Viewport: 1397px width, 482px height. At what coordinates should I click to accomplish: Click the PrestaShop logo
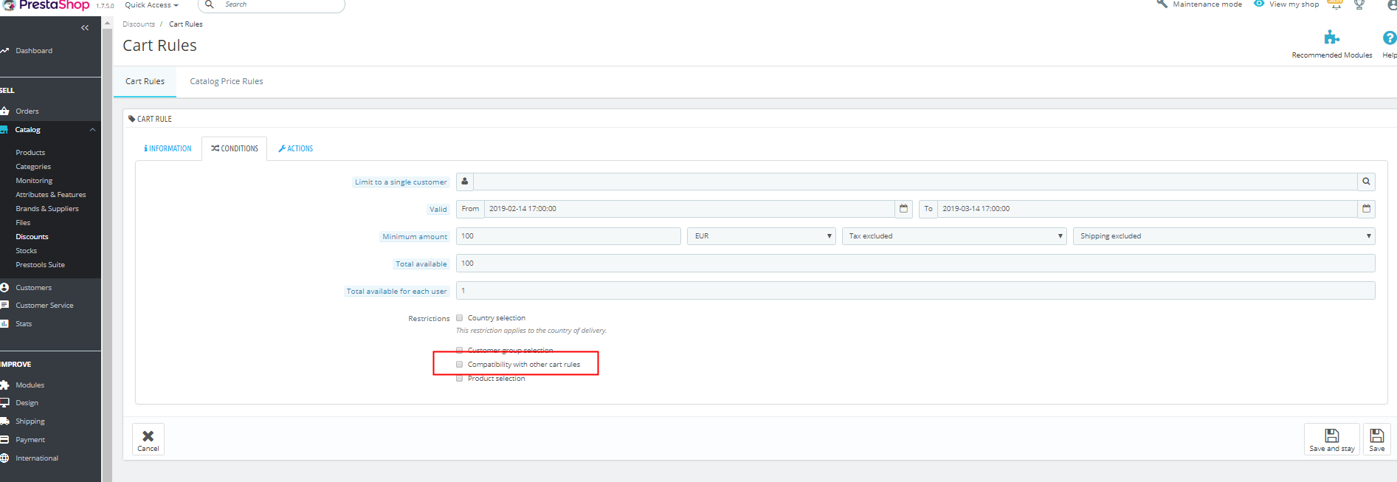(46, 5)
